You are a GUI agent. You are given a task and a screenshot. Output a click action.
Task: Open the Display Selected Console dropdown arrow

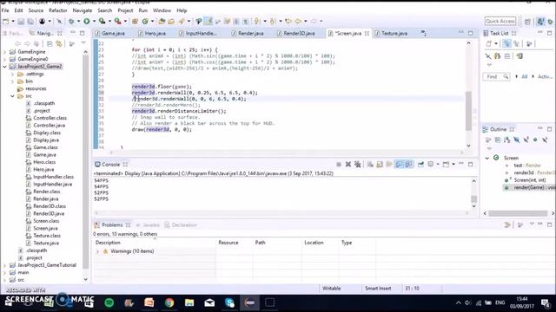coord(438,164)
